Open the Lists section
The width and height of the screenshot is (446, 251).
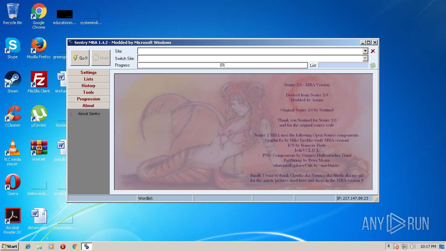(x=89, y=79)
